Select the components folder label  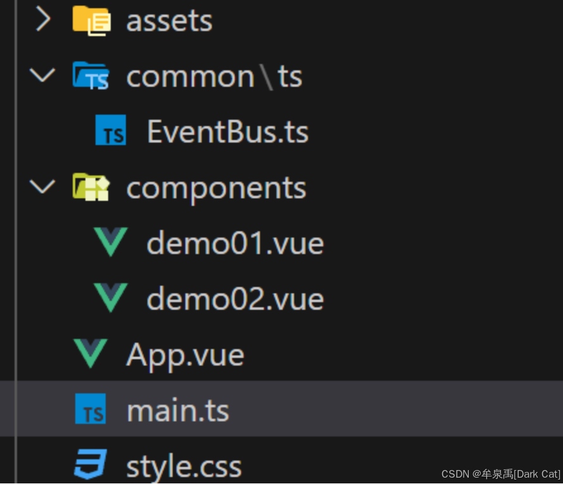(216, 188)
